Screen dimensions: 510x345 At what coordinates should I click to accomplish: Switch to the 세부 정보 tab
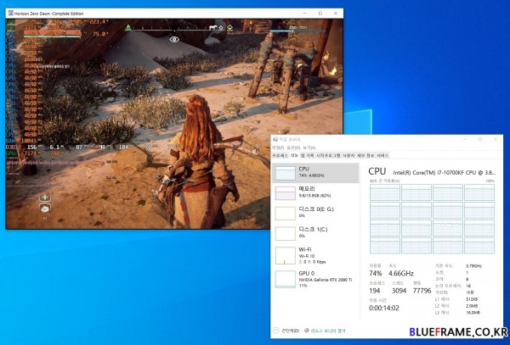pos(365,156)
